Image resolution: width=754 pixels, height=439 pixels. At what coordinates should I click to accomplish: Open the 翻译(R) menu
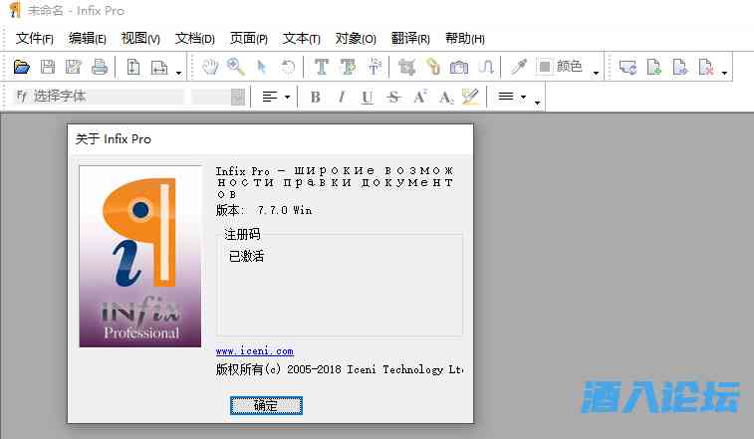click(410, 39)
